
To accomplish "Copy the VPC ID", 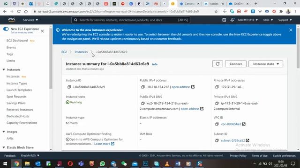I will 217,124.
